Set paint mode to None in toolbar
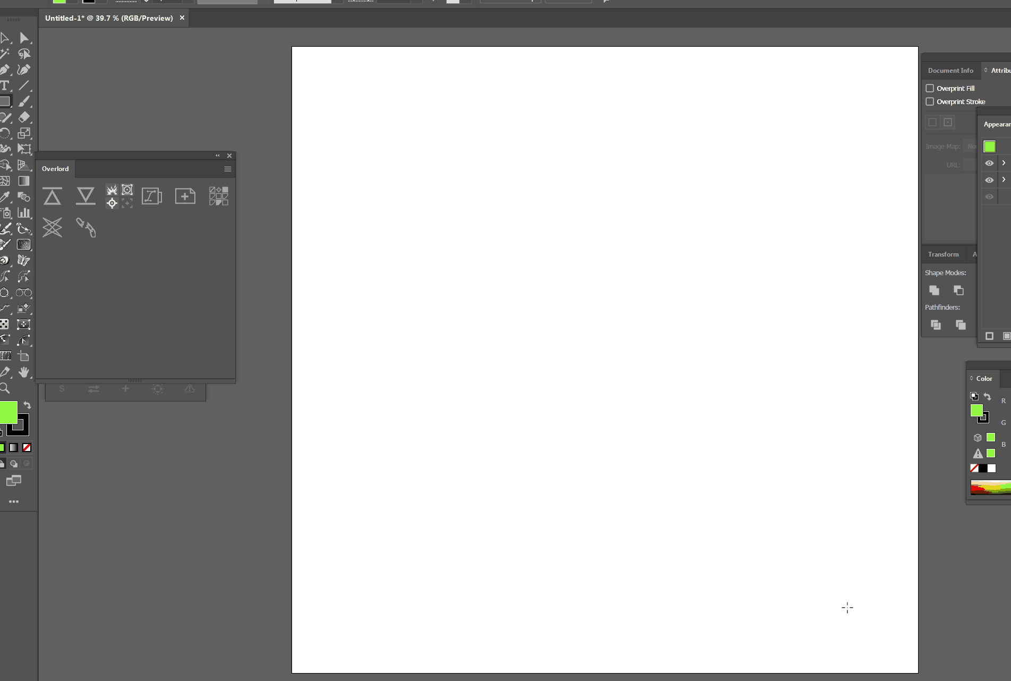Viewport: 1011px width, 681px height. [27, 448]
